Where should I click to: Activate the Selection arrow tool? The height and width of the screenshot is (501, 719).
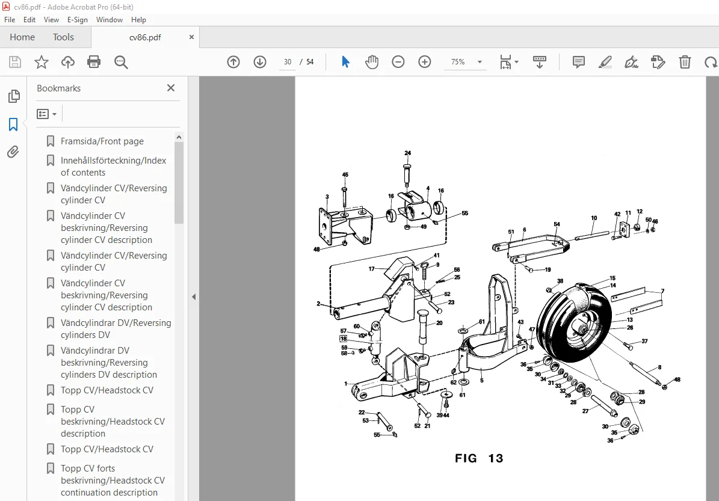pos(346,62)
